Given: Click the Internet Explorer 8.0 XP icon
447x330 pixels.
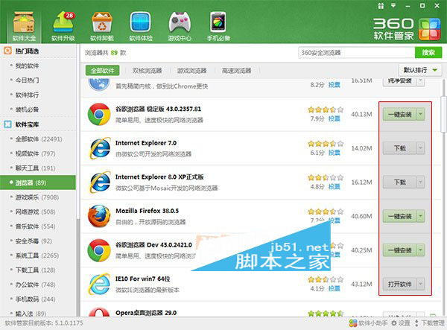Looking at the screenshot, I should pos(100,182).
